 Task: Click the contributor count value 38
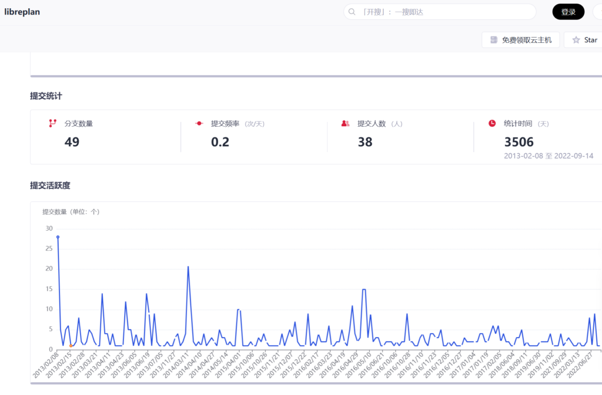pyautogui.click(x=364, y=141)
